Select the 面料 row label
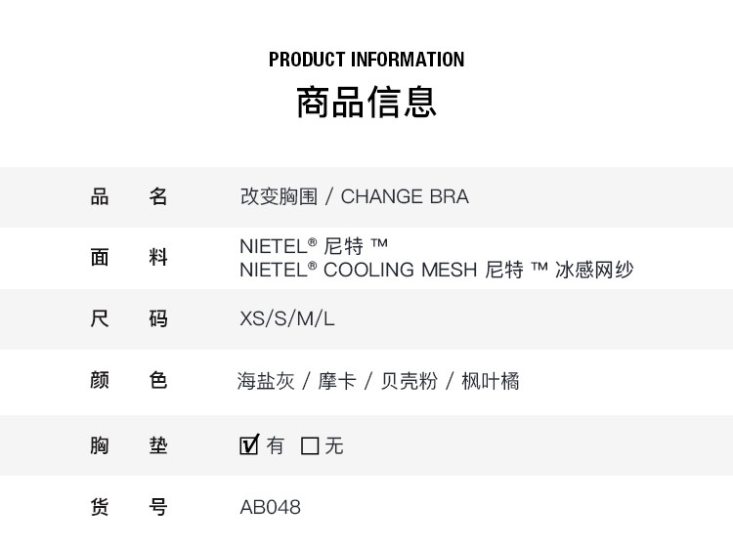Image resolution: width=733 pixels, height=547 pixels. 129,258
